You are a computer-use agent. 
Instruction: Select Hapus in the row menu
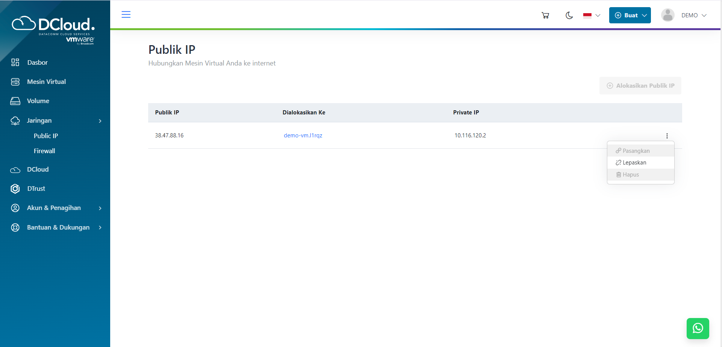[x=630, y=175]
